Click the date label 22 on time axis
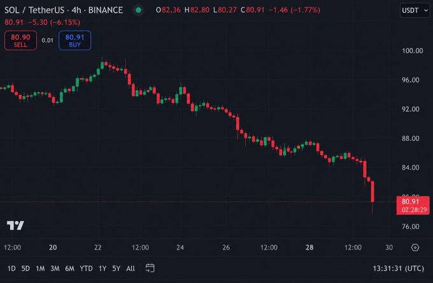Viewport: 433px width, 283px height. coord(98,247)
